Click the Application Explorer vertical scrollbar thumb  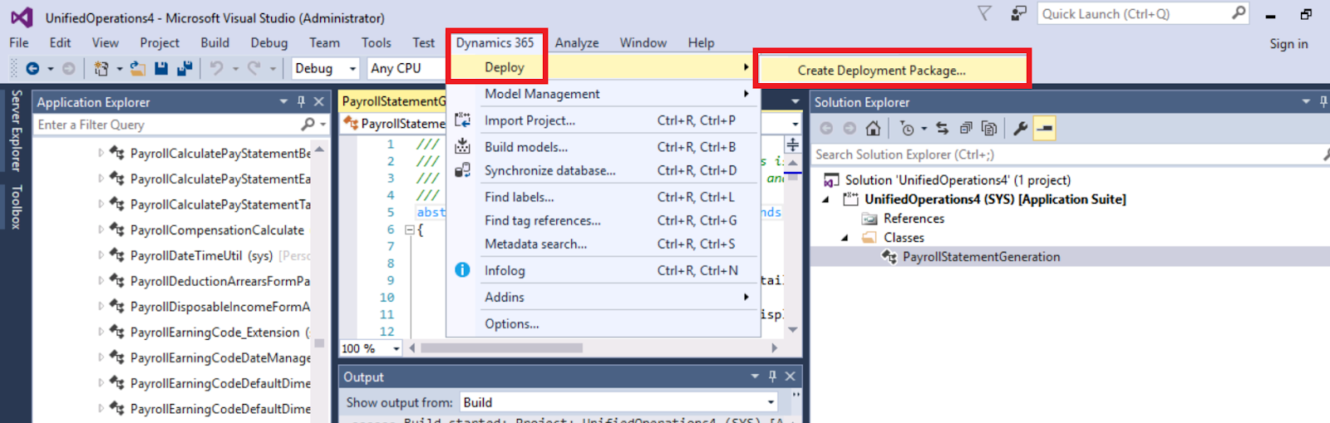coord(319,342)
